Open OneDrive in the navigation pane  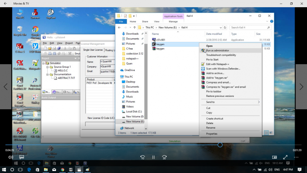tap(130, 70)
